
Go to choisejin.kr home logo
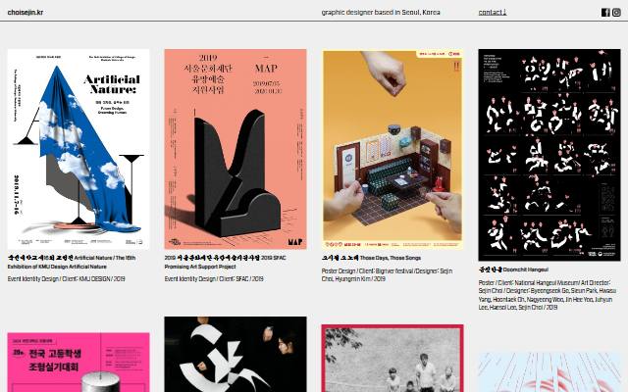[x=26, y=13]
